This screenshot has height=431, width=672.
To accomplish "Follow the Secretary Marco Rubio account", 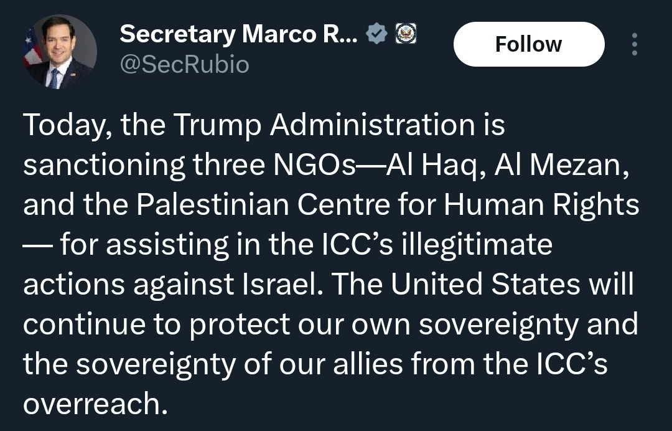I will coord(528,44).
